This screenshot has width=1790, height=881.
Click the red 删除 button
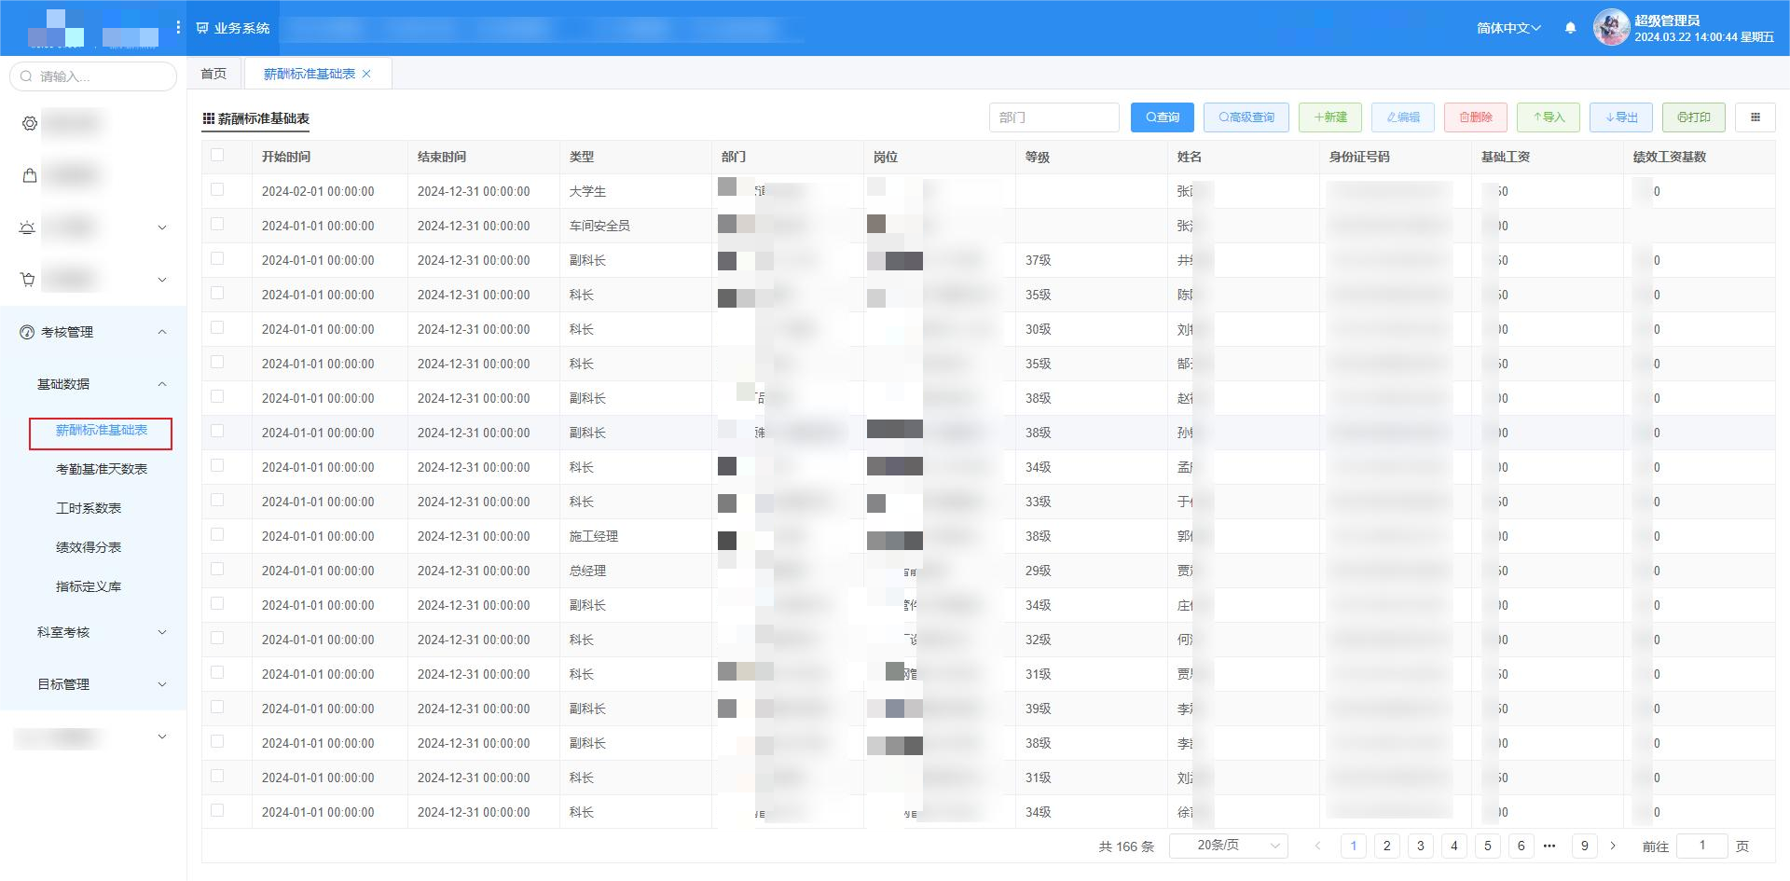[1476, 117]
